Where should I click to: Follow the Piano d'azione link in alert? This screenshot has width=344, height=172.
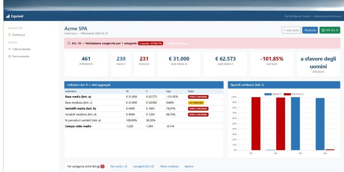tap(176, 43)
